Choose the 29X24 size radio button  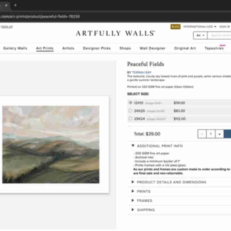[x=130, y=118]
